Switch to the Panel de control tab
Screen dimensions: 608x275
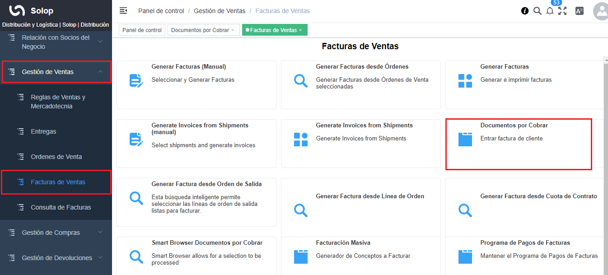click(142, 30)
